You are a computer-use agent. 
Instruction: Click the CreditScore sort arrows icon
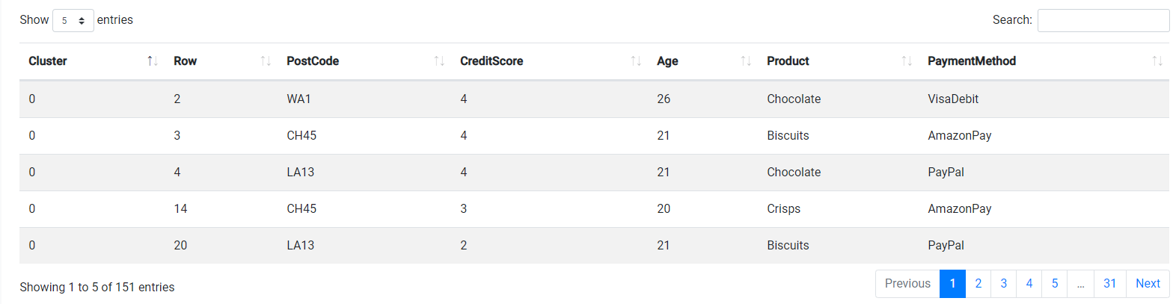[636, 61]
